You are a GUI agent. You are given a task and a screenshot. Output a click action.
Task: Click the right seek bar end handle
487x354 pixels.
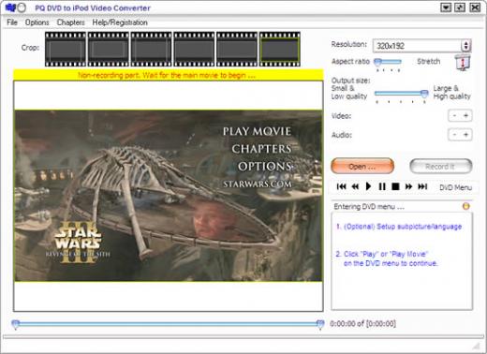(320, 324)
